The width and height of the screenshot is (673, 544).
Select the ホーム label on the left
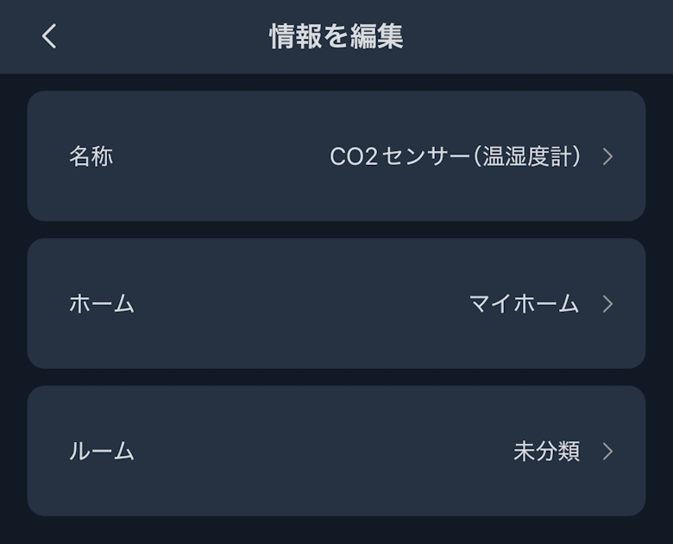click(x=102, y=304)
